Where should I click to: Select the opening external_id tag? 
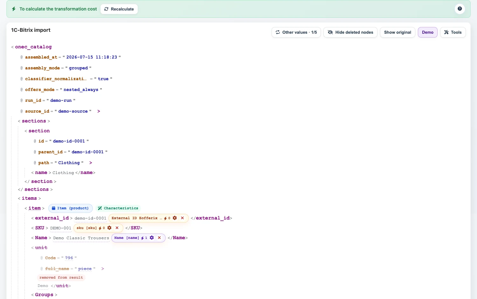[x=52, y=218]
